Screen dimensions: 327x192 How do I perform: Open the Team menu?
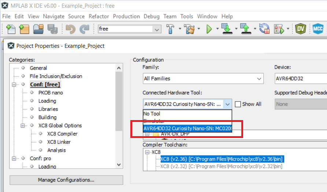(170, 16)
